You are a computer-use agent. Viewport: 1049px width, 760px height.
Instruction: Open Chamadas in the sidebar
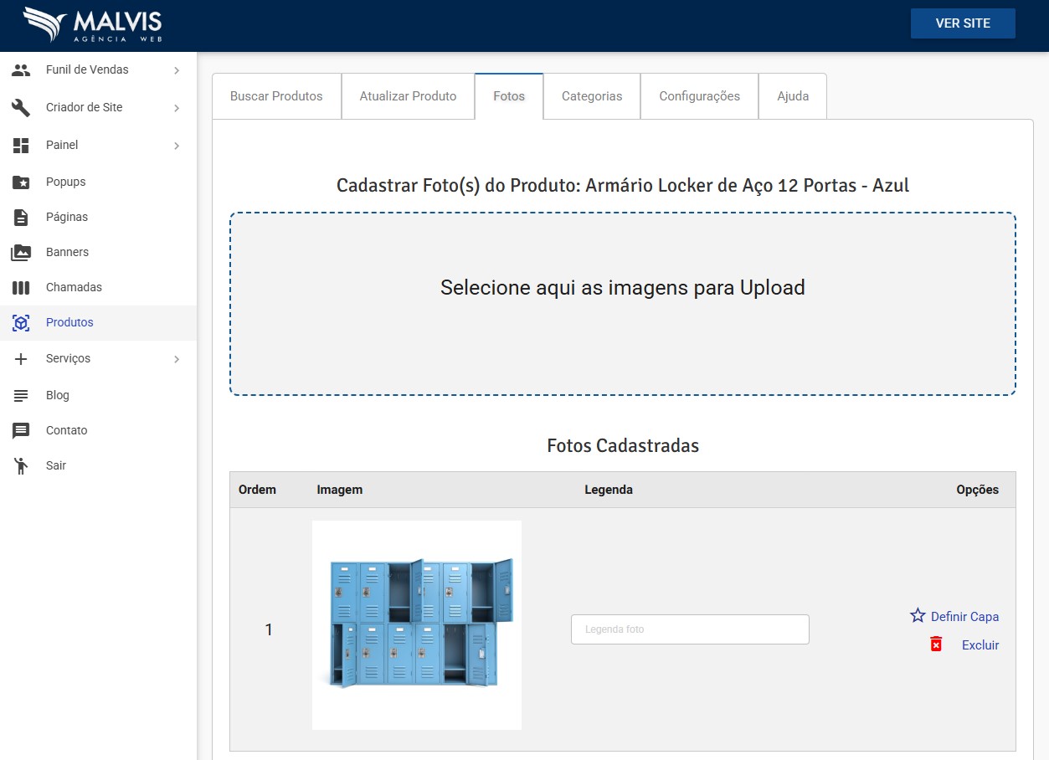(x=98, y=287)
